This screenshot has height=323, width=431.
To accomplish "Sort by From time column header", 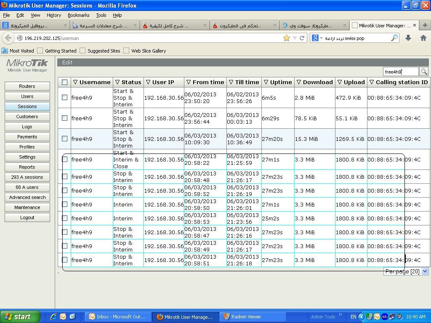I will [205, 82].
